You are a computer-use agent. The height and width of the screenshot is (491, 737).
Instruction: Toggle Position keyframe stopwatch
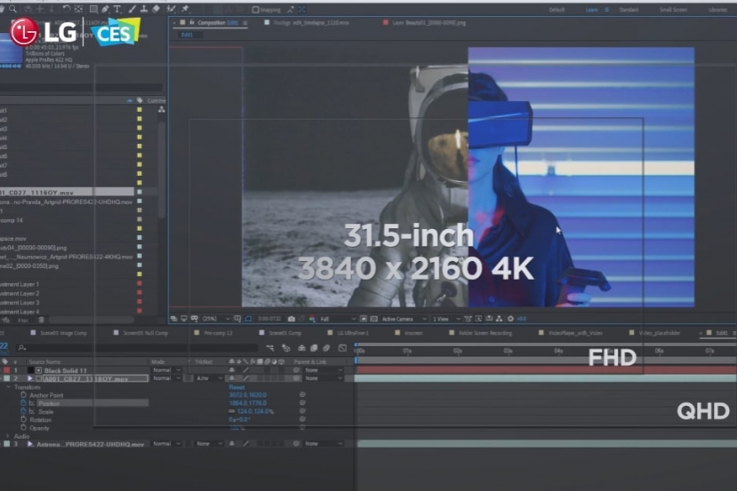[23, 403]
